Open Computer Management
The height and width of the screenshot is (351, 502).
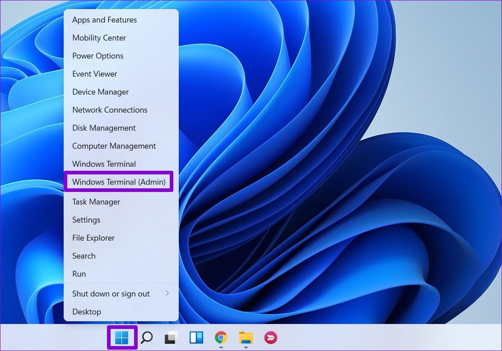[x=114, y=146]
